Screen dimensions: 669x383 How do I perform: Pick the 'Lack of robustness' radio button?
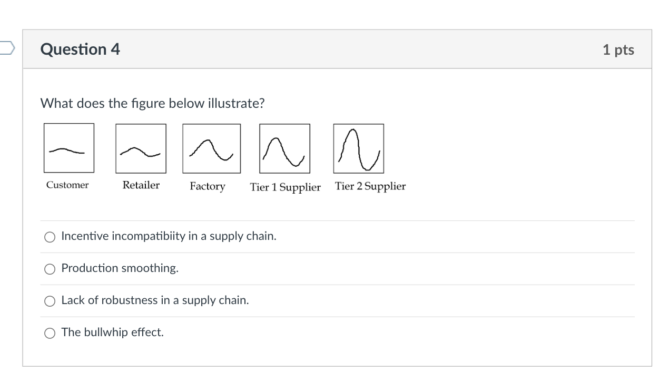(50, 301)
